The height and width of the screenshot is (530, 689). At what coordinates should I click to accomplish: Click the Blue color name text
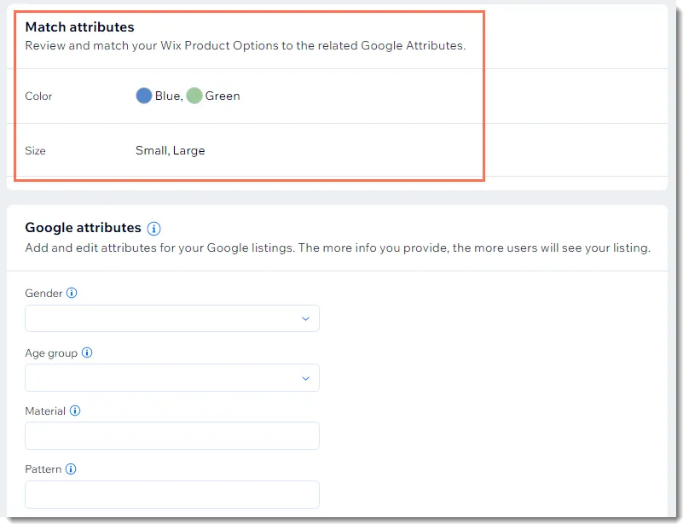(167, 96)
